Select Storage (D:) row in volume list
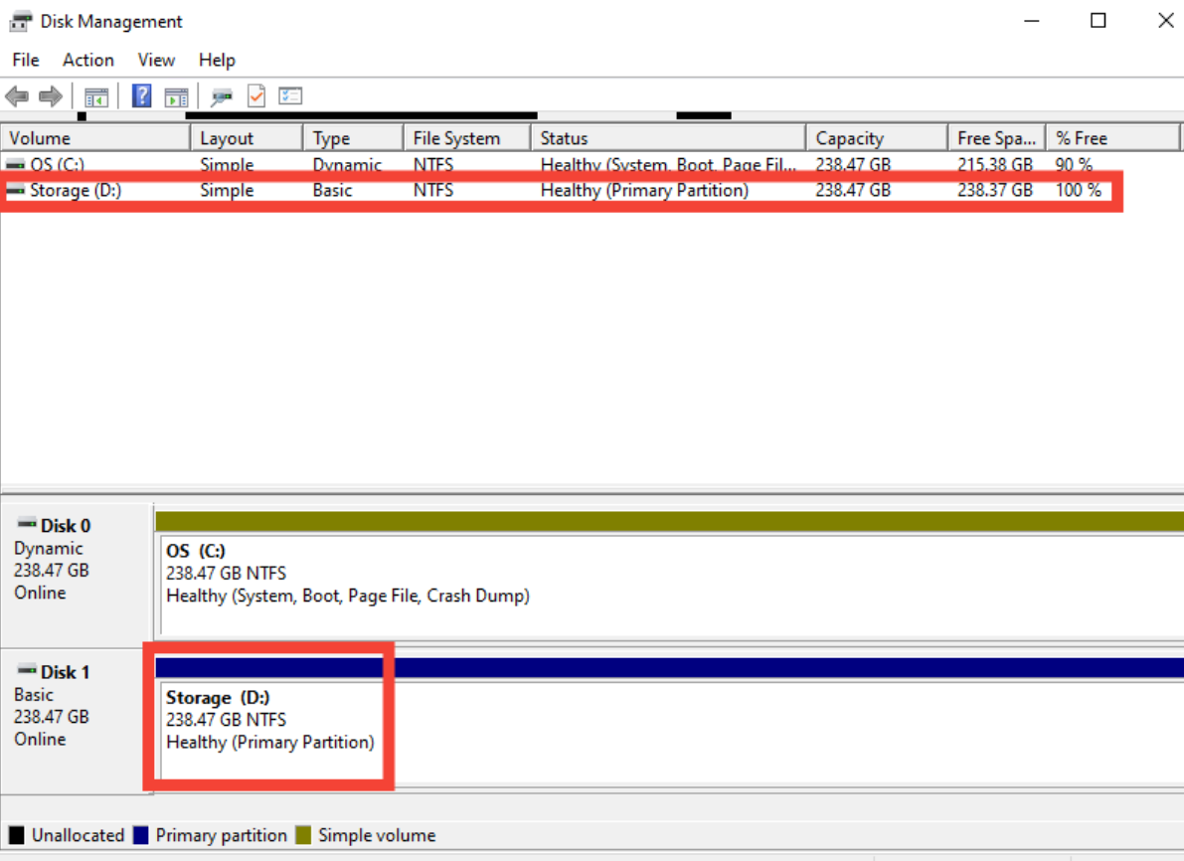 click(76, 190)
